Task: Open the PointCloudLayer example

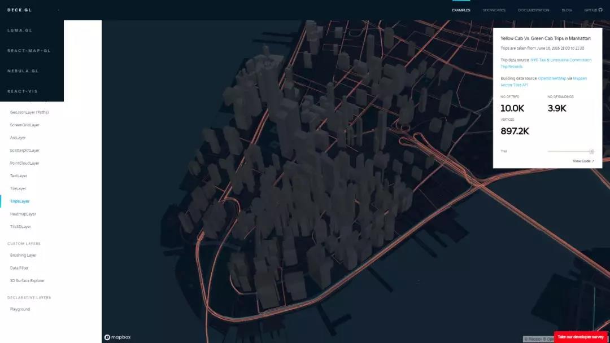Action: coord(24,163)
